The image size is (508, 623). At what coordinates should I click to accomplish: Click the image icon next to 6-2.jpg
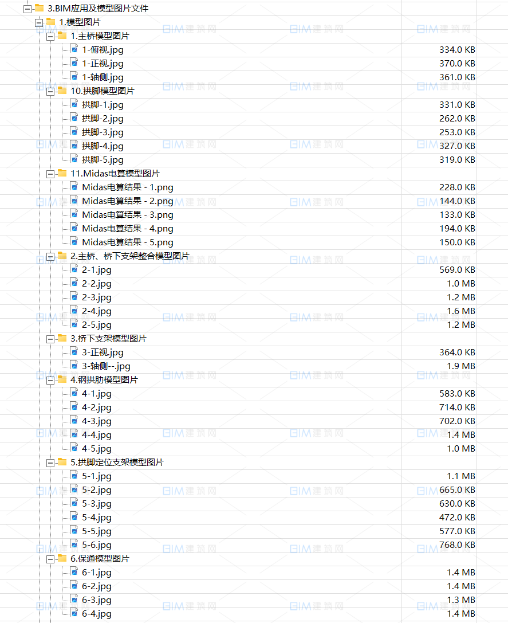click(74, 586)
